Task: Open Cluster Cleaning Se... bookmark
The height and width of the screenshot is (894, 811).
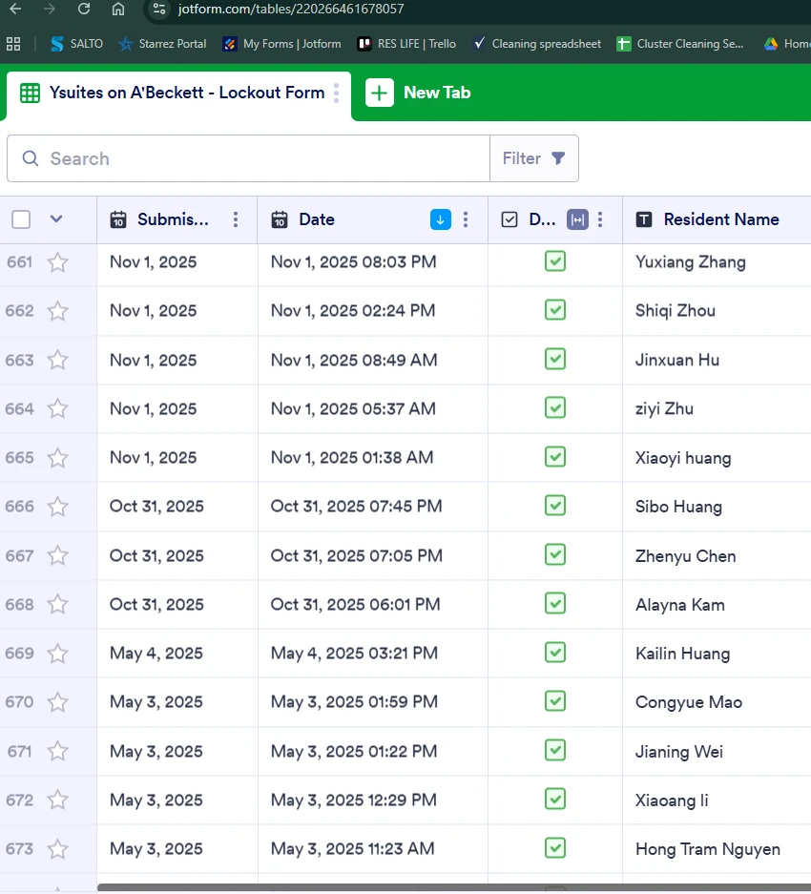Action: click(680, 44)
